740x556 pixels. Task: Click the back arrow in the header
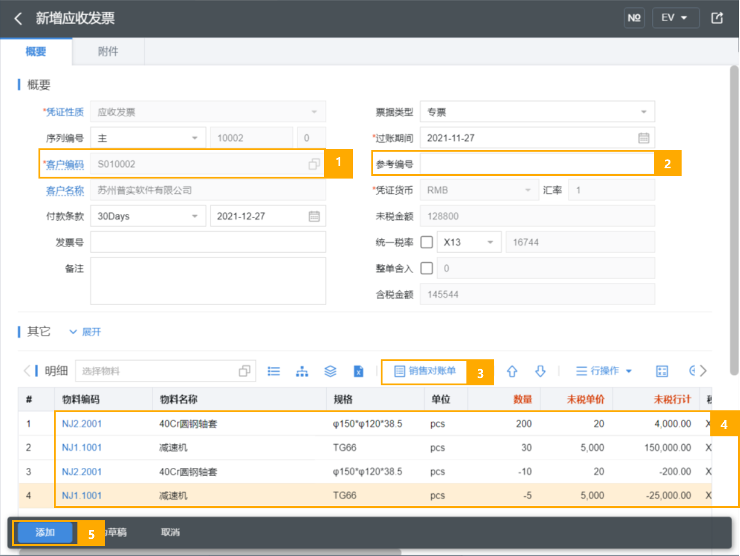point(18,19)
